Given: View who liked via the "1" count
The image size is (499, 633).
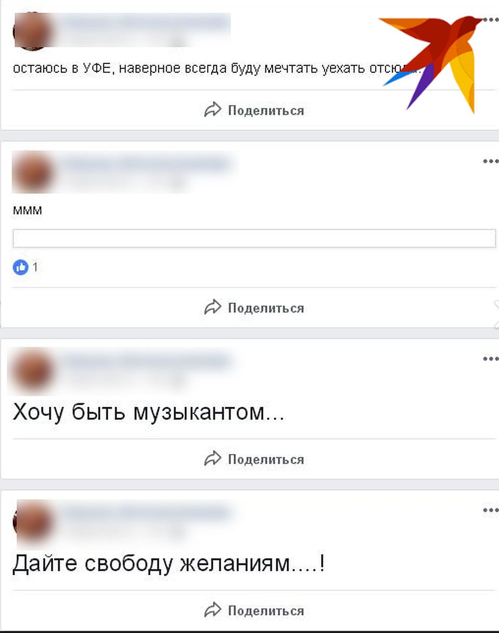Looking at the screenshot, I should [x=35, y=268].
